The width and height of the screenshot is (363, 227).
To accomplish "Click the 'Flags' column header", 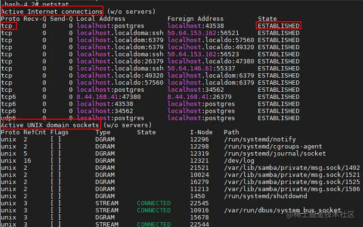I will (60, 132).
